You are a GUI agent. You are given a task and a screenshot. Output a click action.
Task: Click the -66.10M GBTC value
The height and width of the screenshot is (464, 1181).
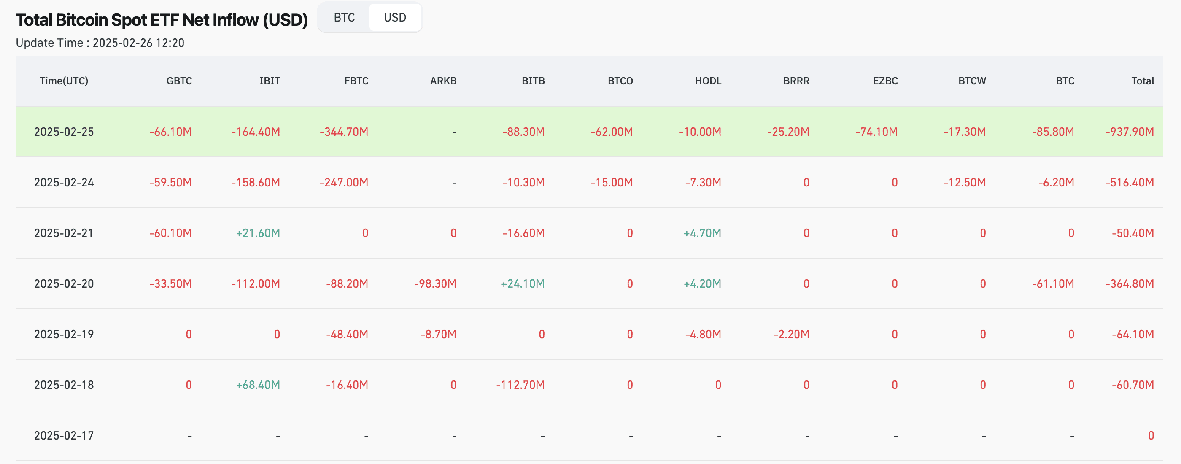(170, 132)
